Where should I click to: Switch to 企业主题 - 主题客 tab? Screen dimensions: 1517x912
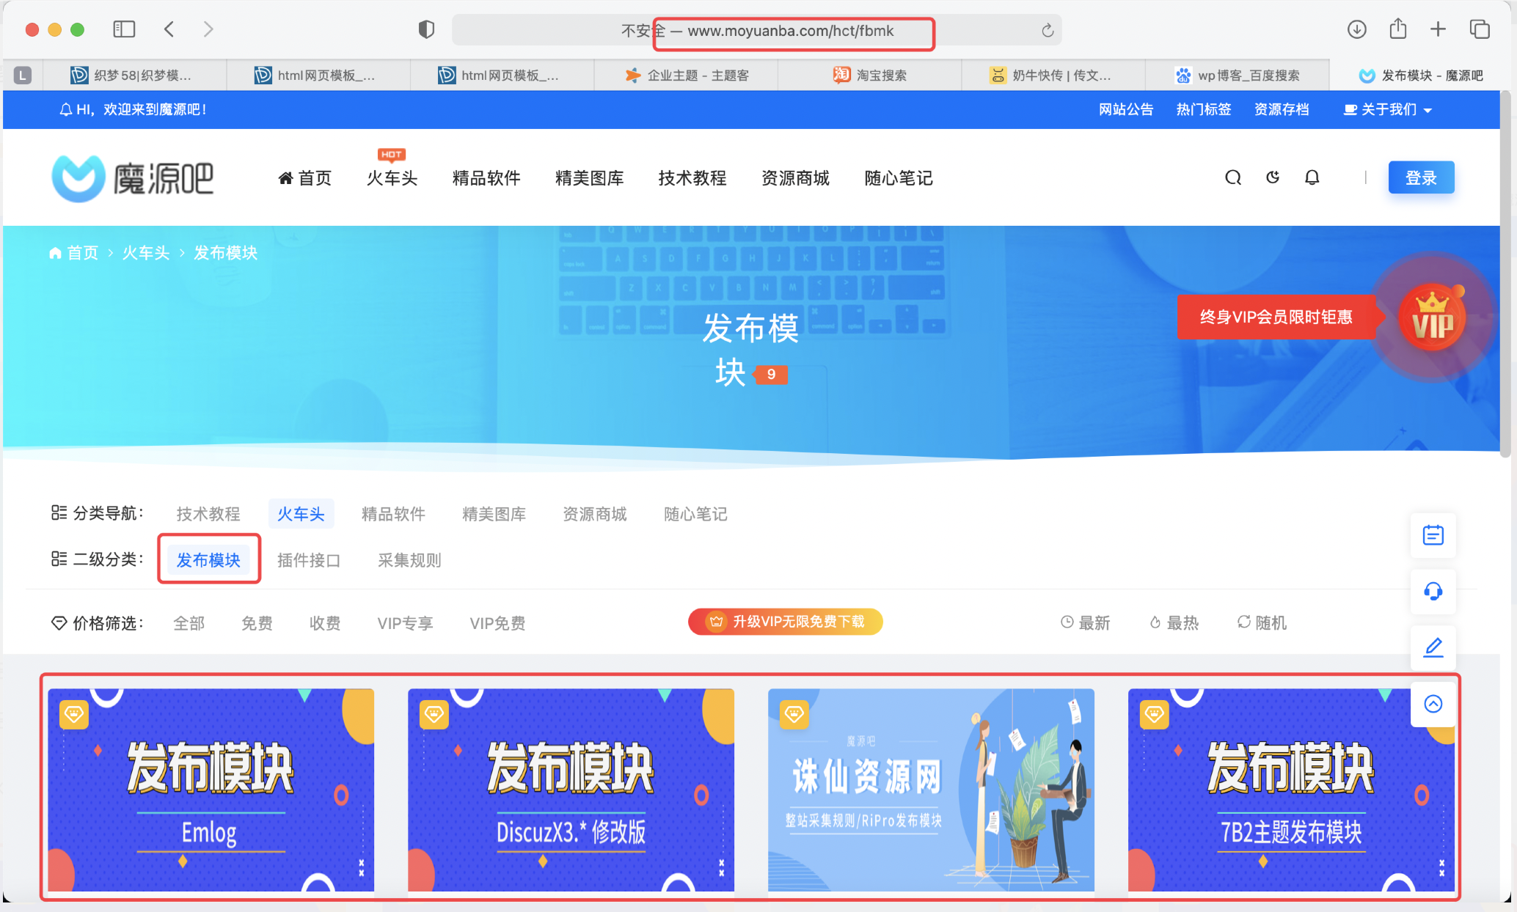tap(686, 75)
